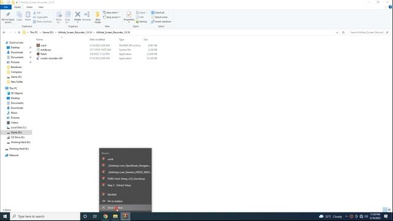The width and height of the screenshot is (393, 221).
Task: Sort files by Type column header
Action: [x=122, y=39]
